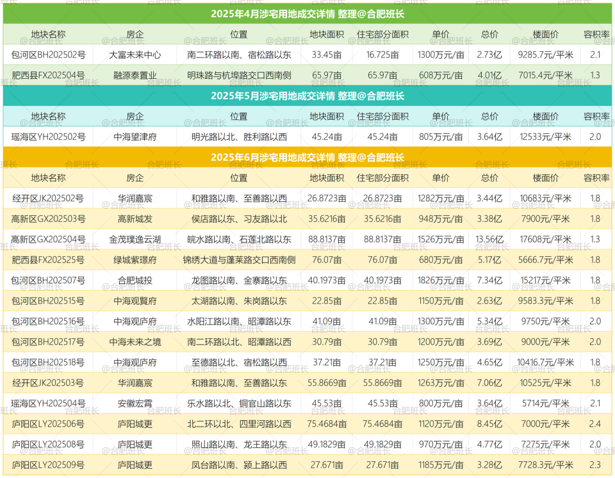Viewport: 615px width, 478px height.
Task: Click developer name 融源泰置业
Action: tap(135, 76)
